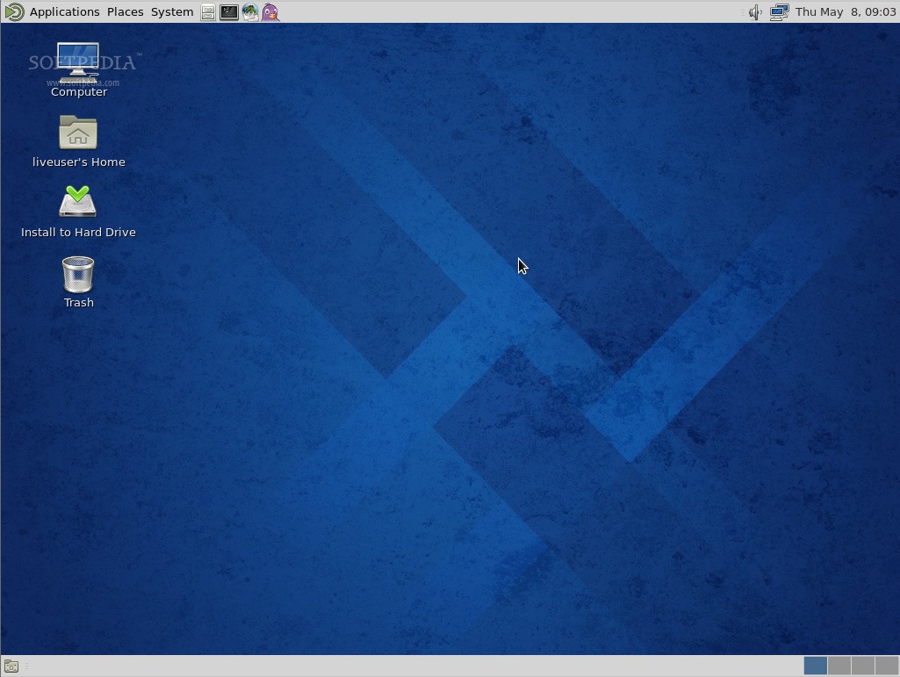
Task: Click the network connection icon
Action: tap(779, 12)
